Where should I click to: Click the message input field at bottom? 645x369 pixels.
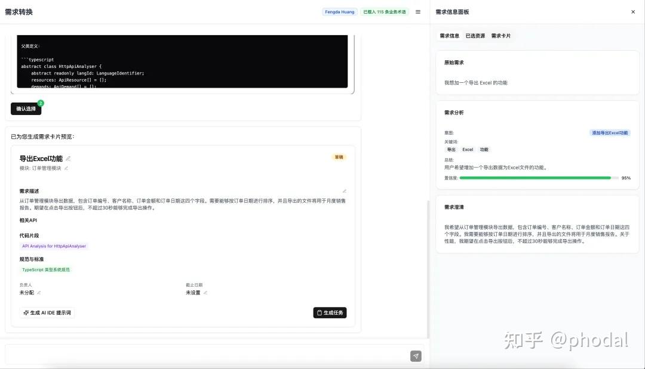(x=209, y=356)
